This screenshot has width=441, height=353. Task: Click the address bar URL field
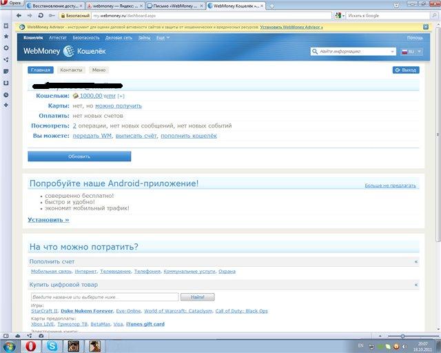tap(212, 16)
